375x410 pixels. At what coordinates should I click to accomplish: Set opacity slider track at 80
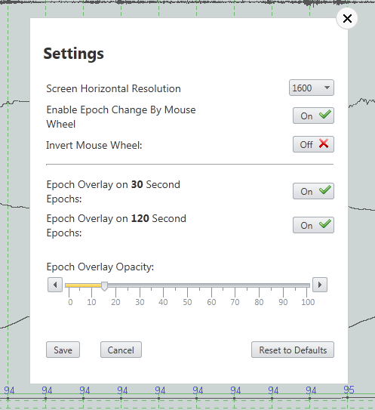(259, 285)
